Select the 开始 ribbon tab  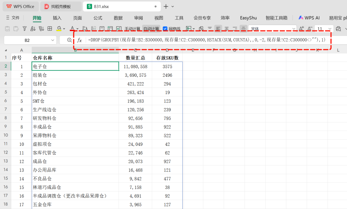(x=37, y=18)
